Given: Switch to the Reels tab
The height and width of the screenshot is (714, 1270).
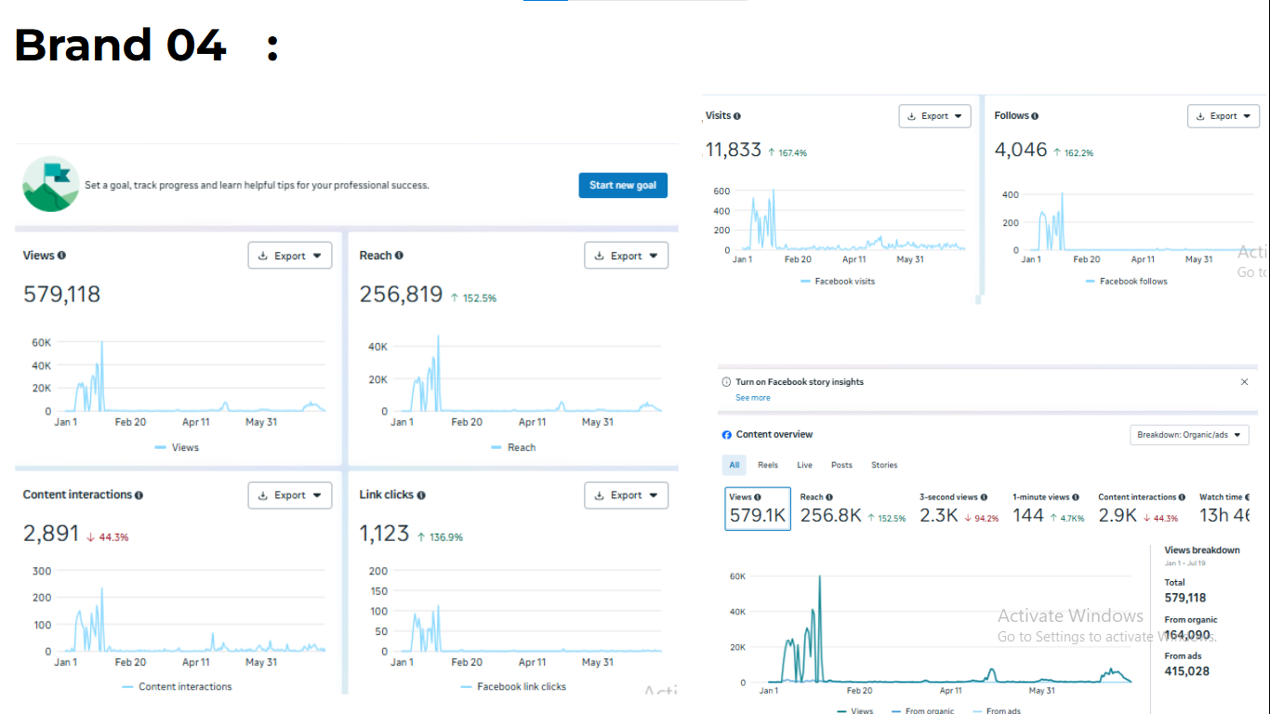Looking at the screenshot, I should pos(768,465).
